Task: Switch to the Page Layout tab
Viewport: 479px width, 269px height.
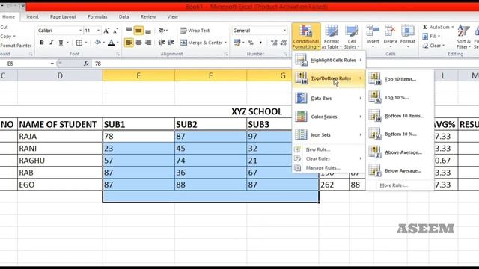Action: (63, 16)
